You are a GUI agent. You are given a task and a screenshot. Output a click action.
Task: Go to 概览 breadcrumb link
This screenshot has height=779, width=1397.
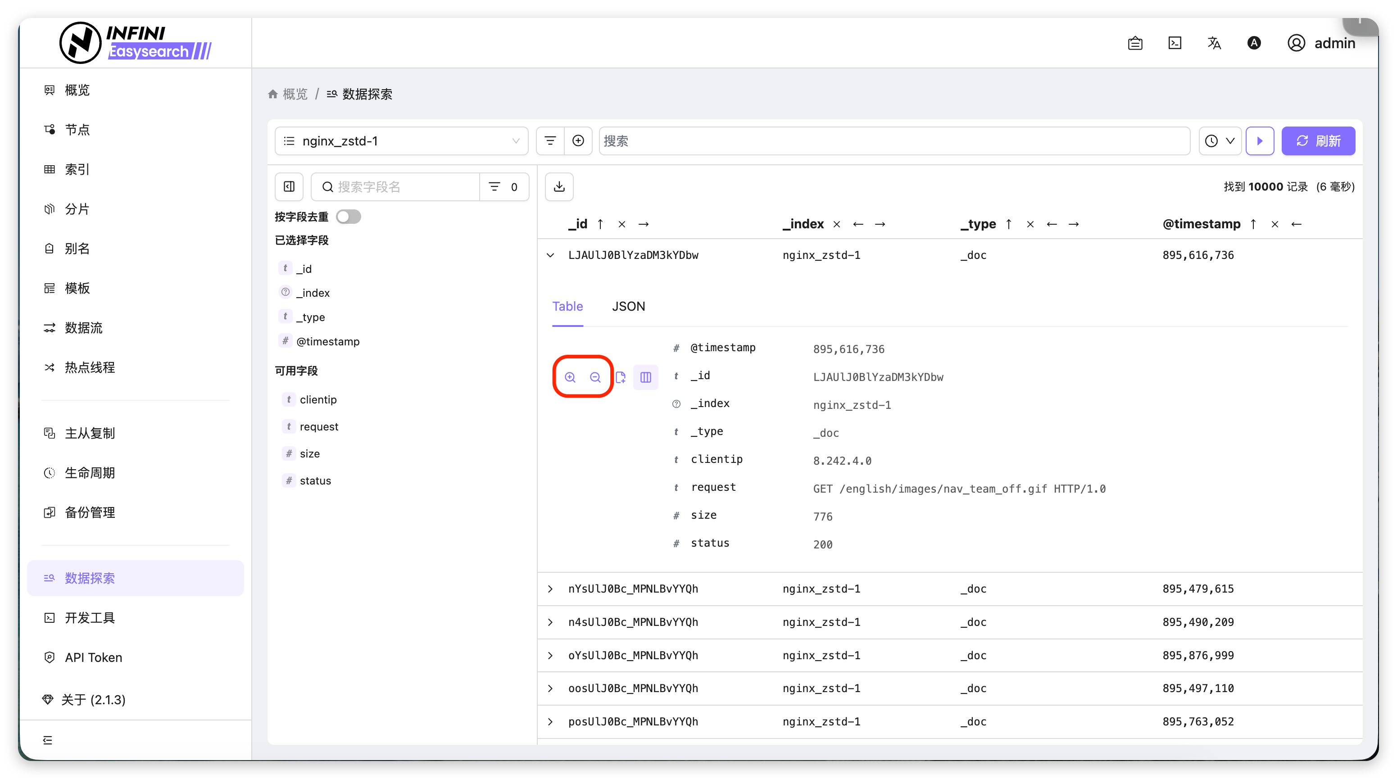pyautogui.click(x=295, y=94)
